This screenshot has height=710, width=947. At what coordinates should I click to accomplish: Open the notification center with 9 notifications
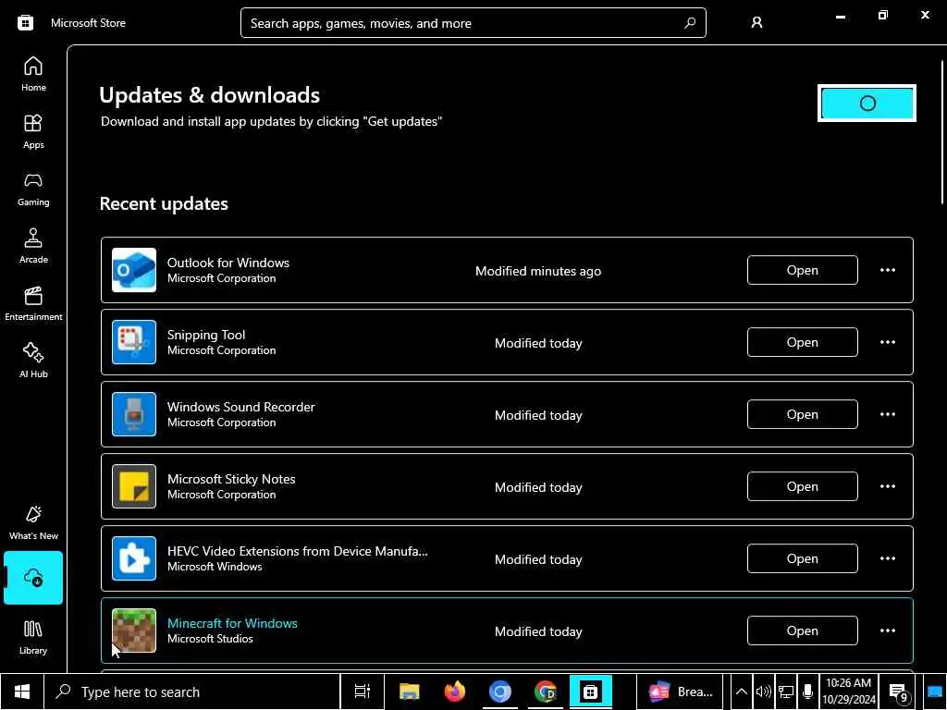[899, 692]
